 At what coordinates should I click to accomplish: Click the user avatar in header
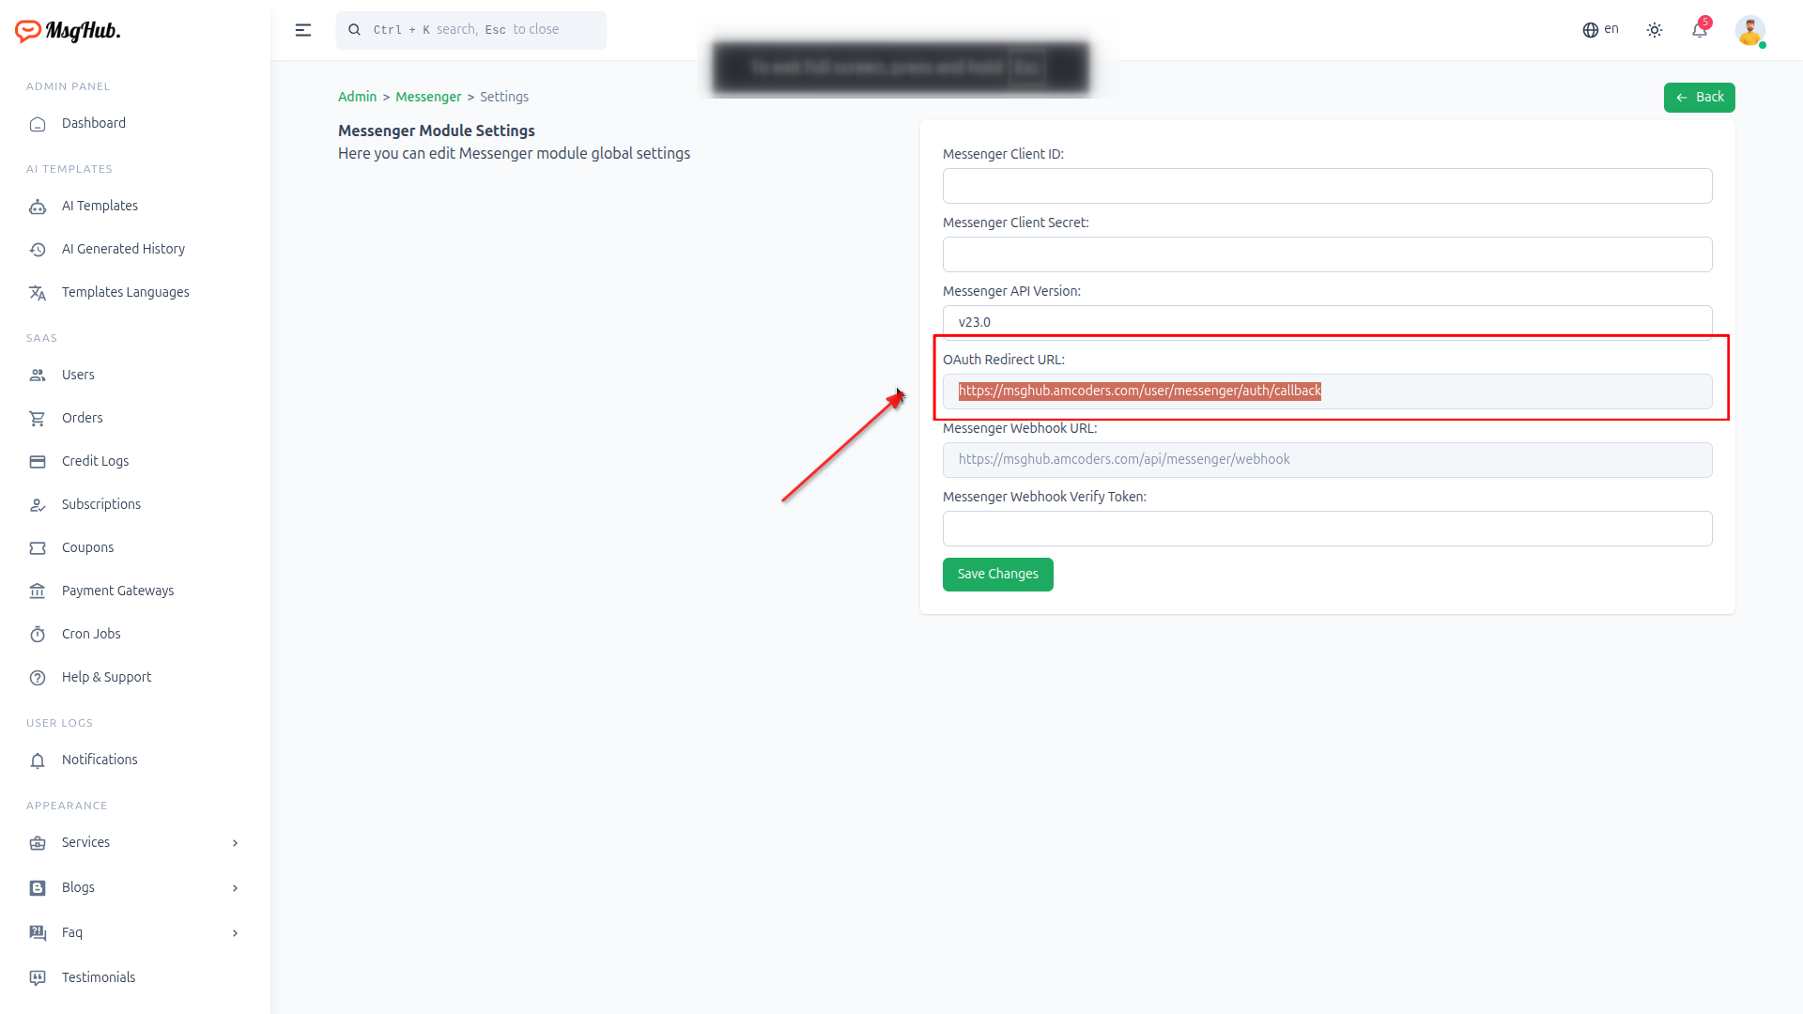(1749, 30)
